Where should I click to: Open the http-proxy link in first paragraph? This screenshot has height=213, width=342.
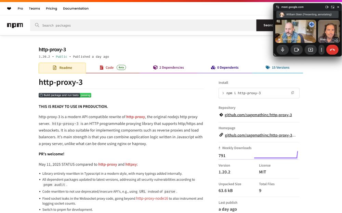(x=135, y=117)
